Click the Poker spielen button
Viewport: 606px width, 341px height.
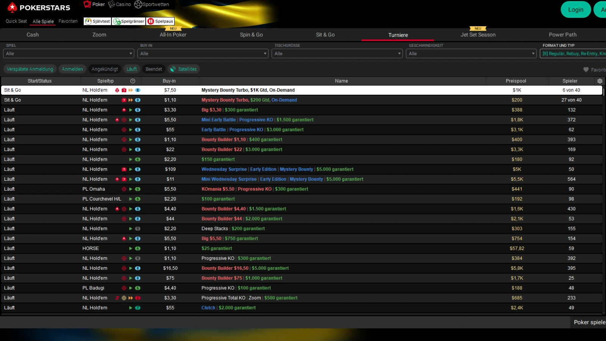coord(588,322)
